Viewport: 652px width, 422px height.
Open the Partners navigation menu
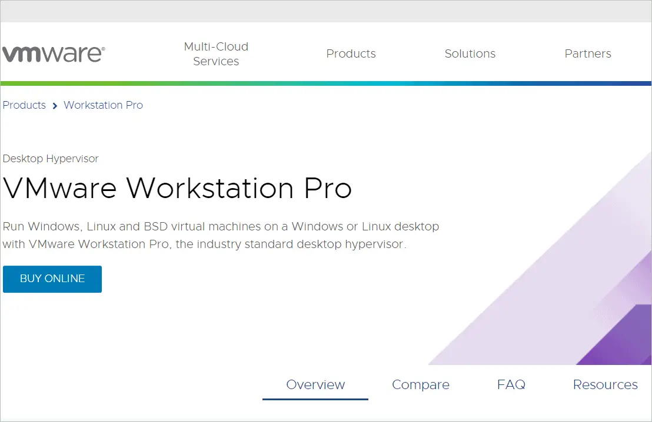coord(587,53)
